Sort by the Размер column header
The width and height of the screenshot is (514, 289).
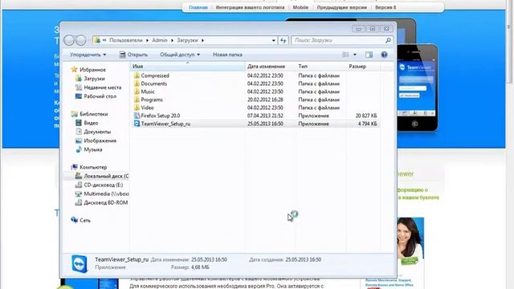[363, 67]
